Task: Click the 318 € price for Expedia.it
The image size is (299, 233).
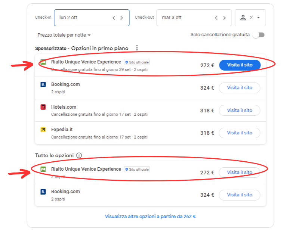Action: pyautogui.click(x=207, y=133)
